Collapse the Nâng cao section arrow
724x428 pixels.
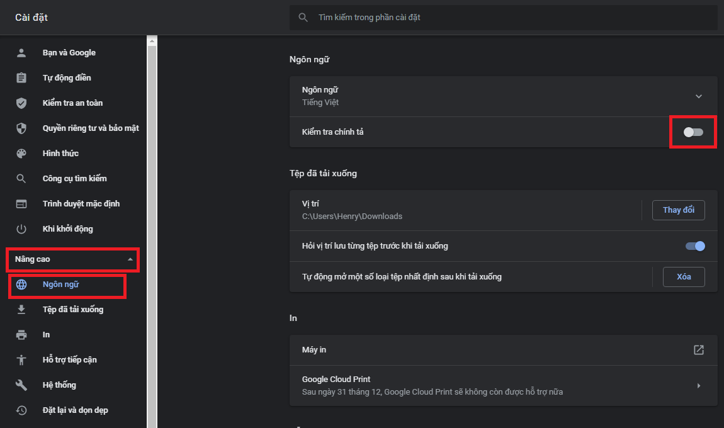click(130, 259)
